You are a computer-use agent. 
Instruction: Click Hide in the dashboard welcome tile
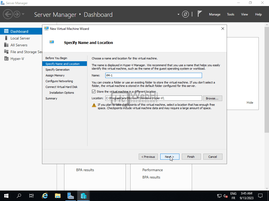coord(250,103)
